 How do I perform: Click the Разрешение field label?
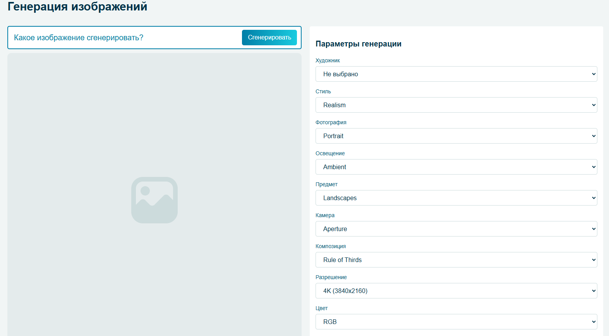tap(331, 277)
